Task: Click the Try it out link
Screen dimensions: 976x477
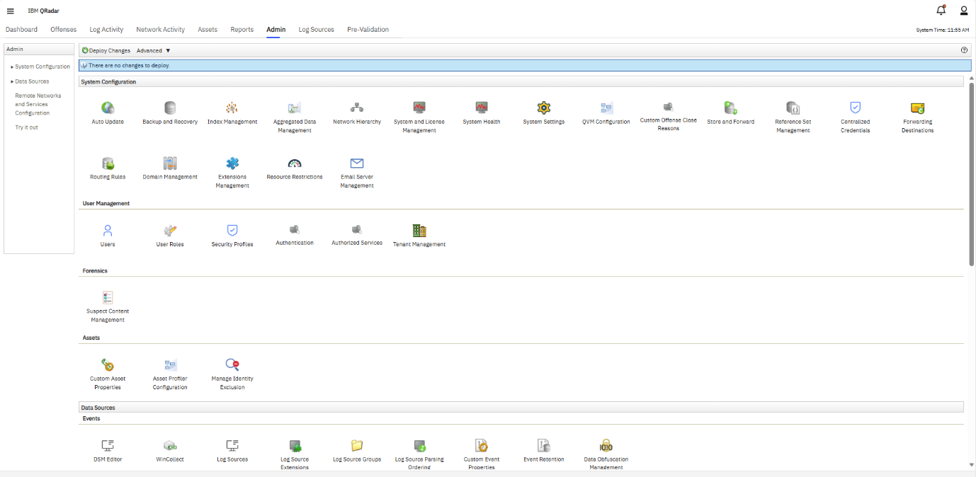Action: (x=26, y=127)
